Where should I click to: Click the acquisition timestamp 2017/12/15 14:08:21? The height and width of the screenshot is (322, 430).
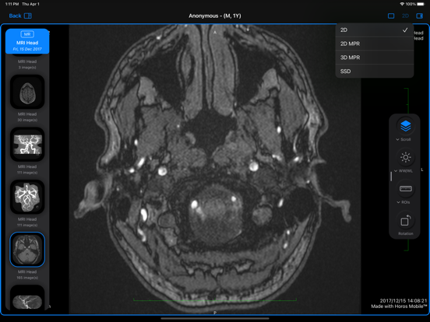tap(404, 301)
